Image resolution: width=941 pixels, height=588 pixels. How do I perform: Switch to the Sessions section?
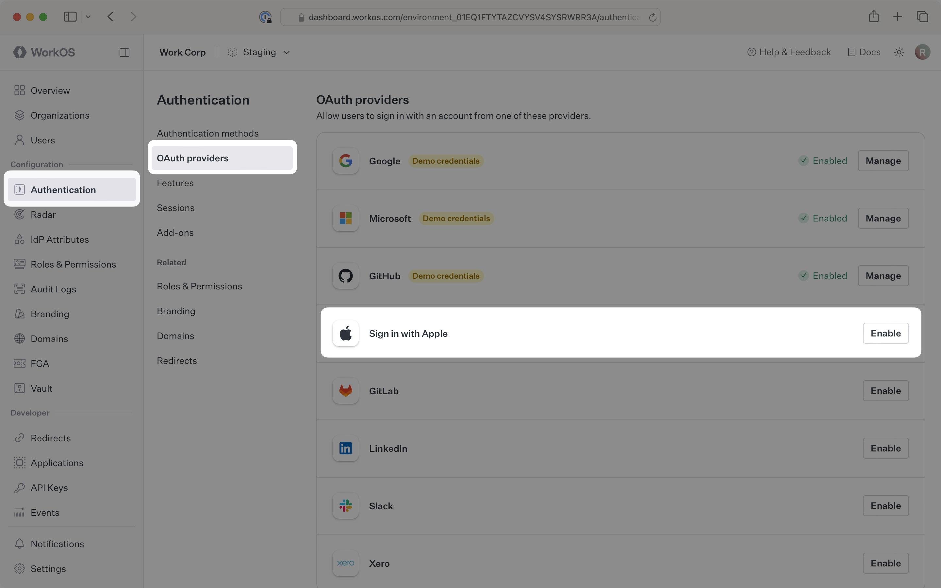[x=175, y=208]
